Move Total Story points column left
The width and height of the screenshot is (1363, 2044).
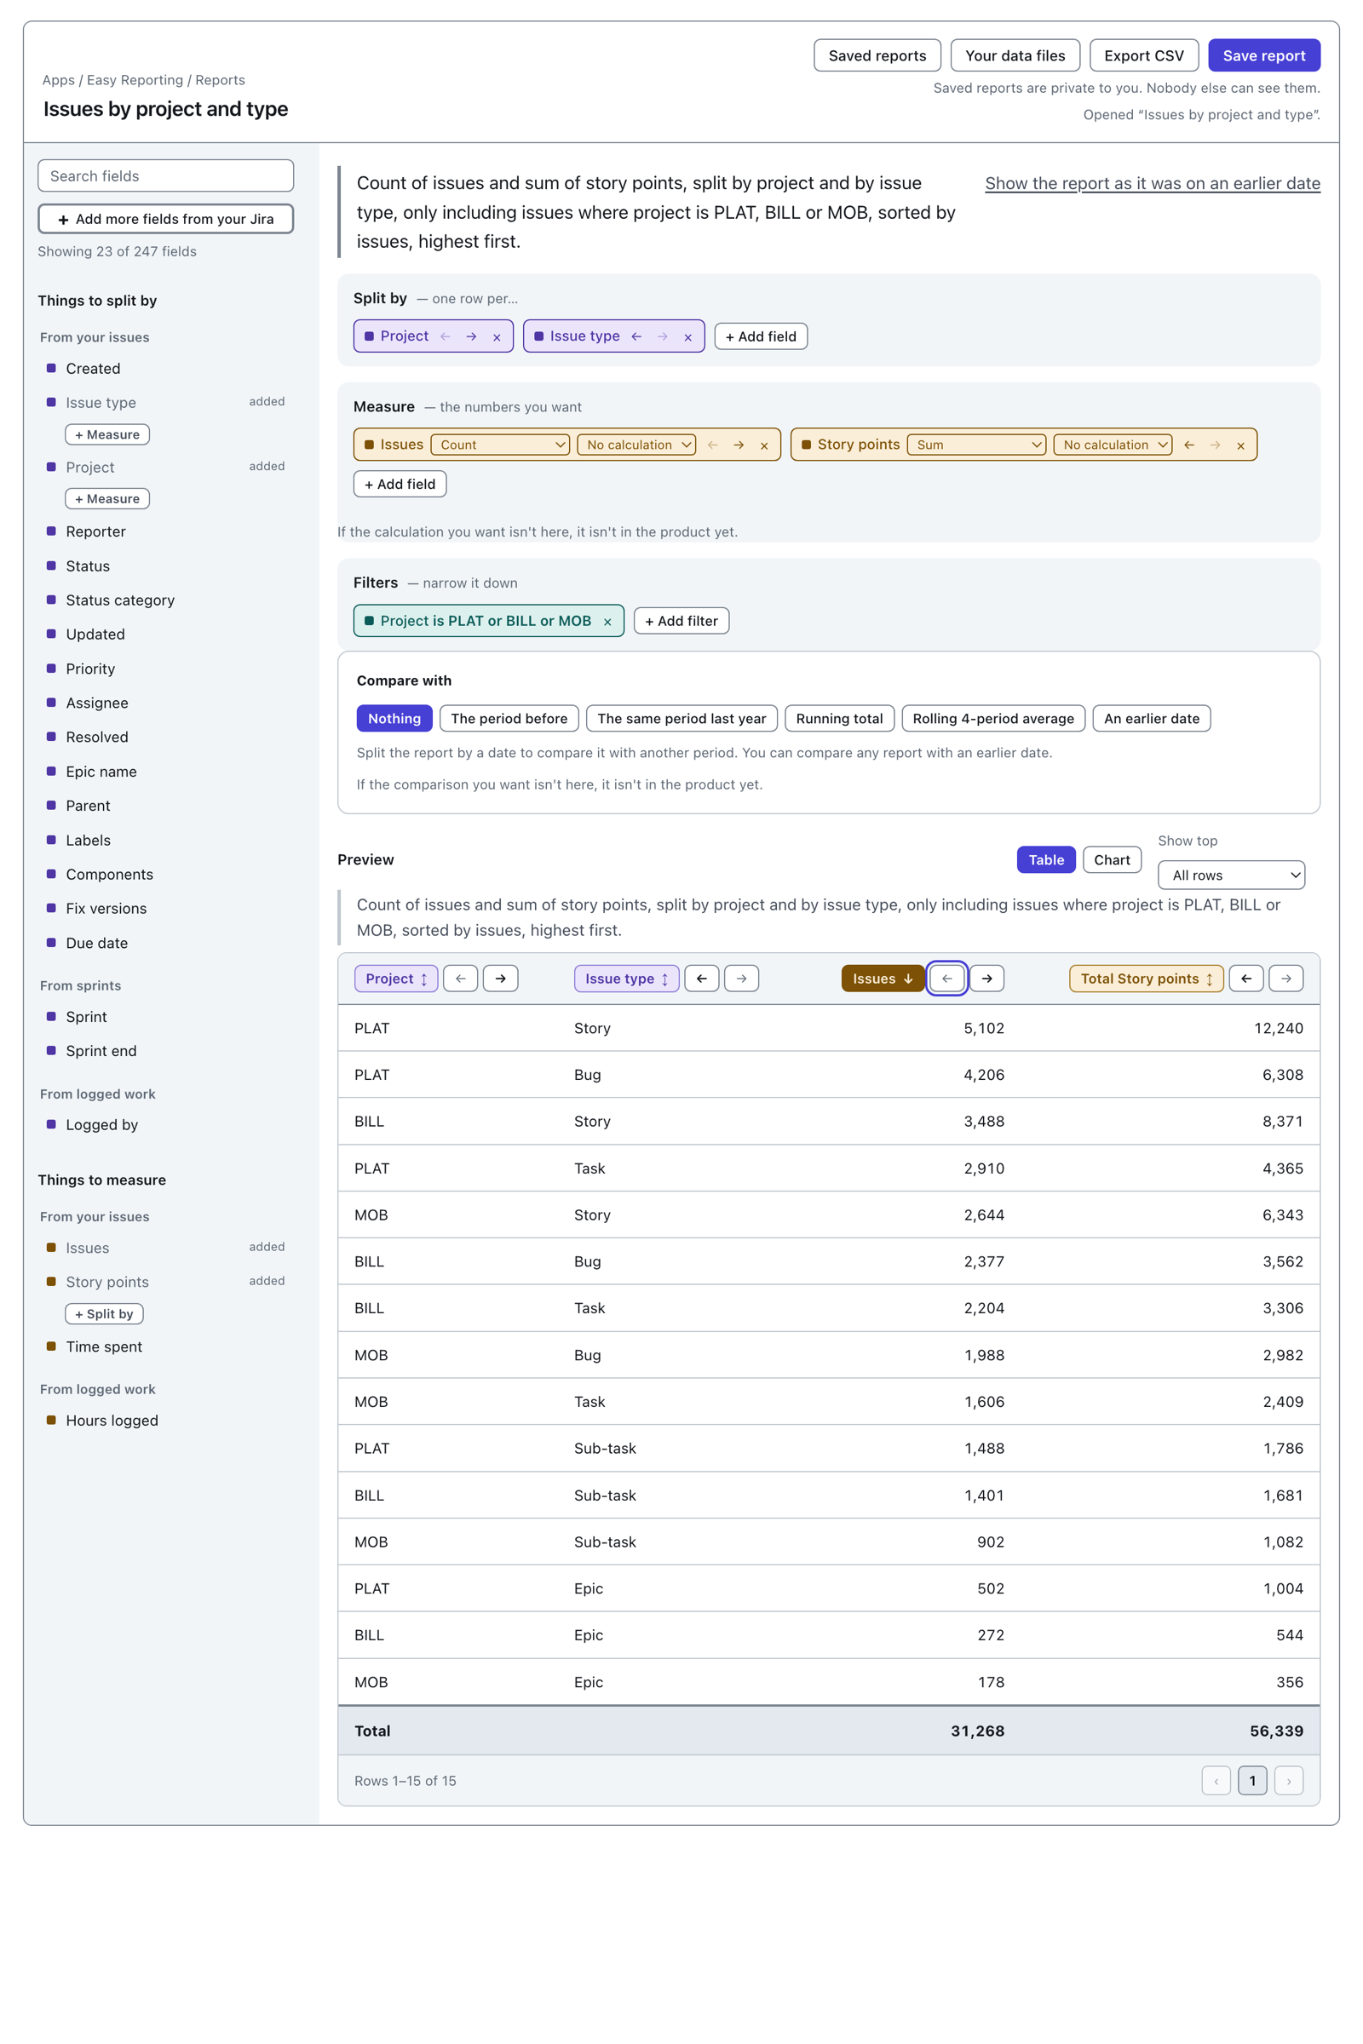1246,979
